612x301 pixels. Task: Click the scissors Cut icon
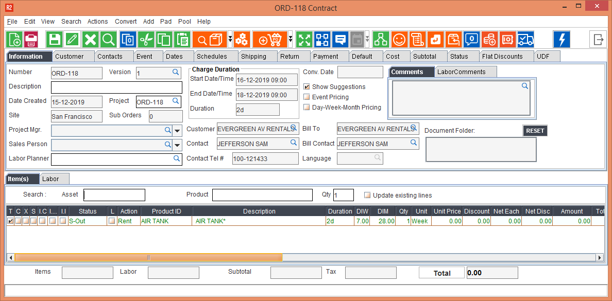coord(146,40)
